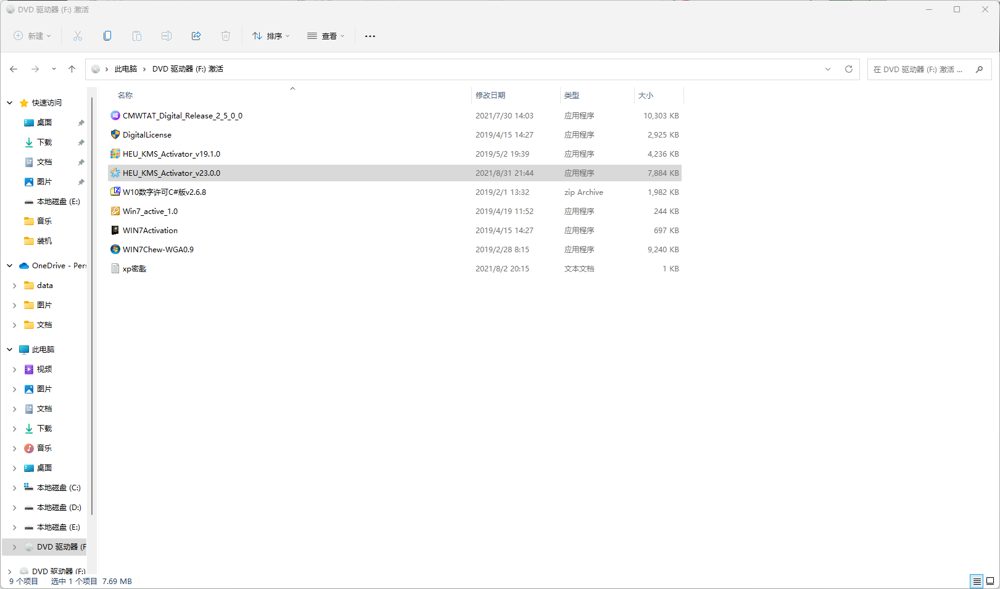Sort files by 大小 column header

pyautogui.click(x=646, y=96)
